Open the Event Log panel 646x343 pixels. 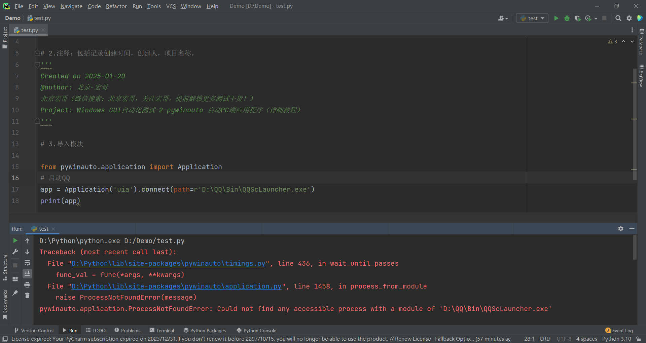click(619, 331)
